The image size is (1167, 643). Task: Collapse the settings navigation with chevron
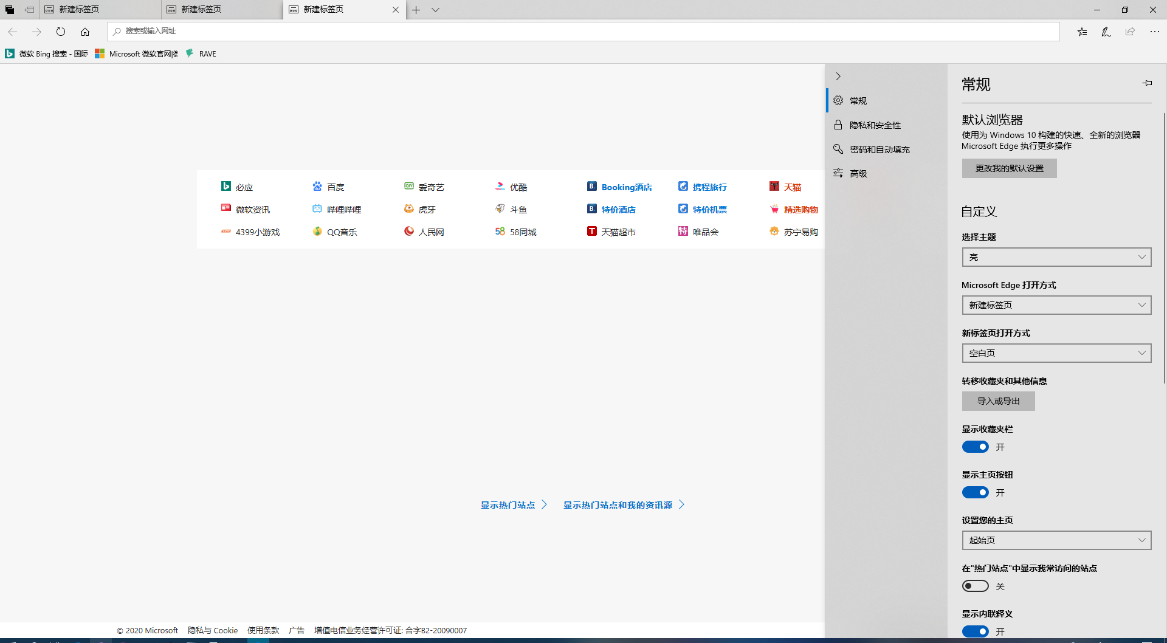[838, 77]
